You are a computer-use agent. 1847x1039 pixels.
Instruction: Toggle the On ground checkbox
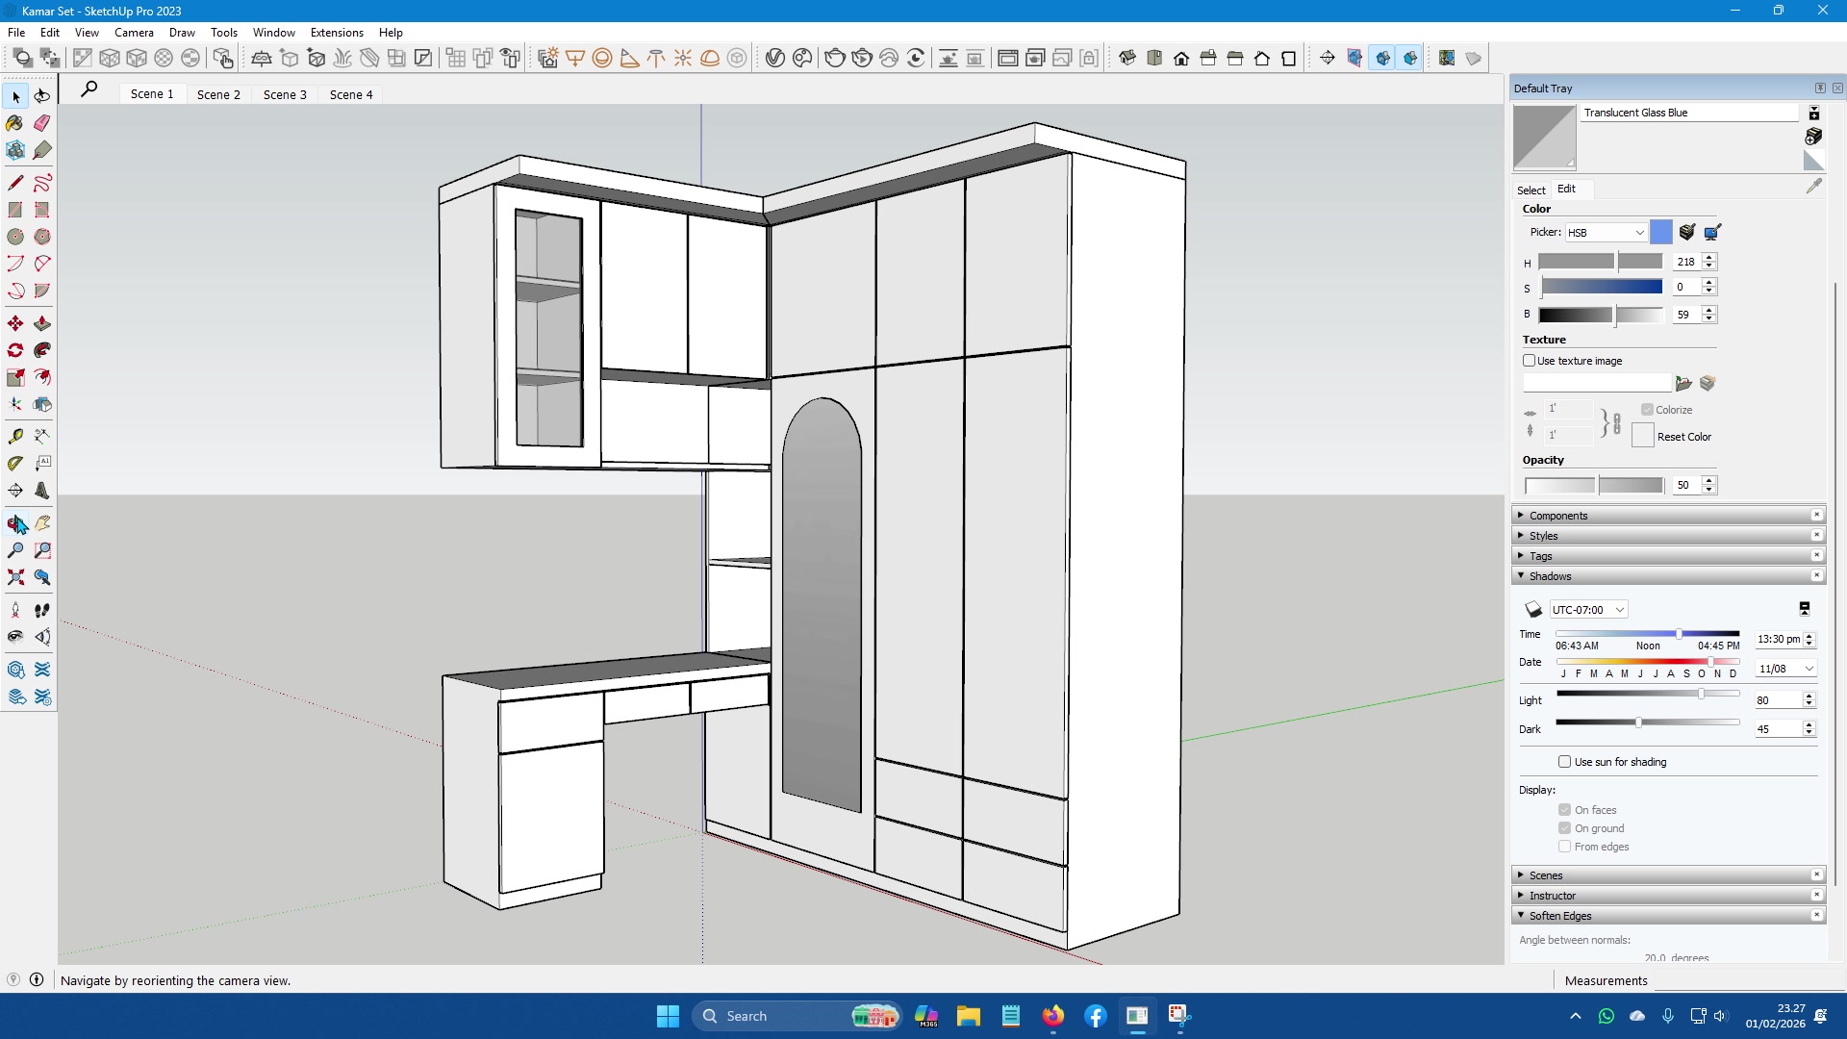coord(1564,828)
